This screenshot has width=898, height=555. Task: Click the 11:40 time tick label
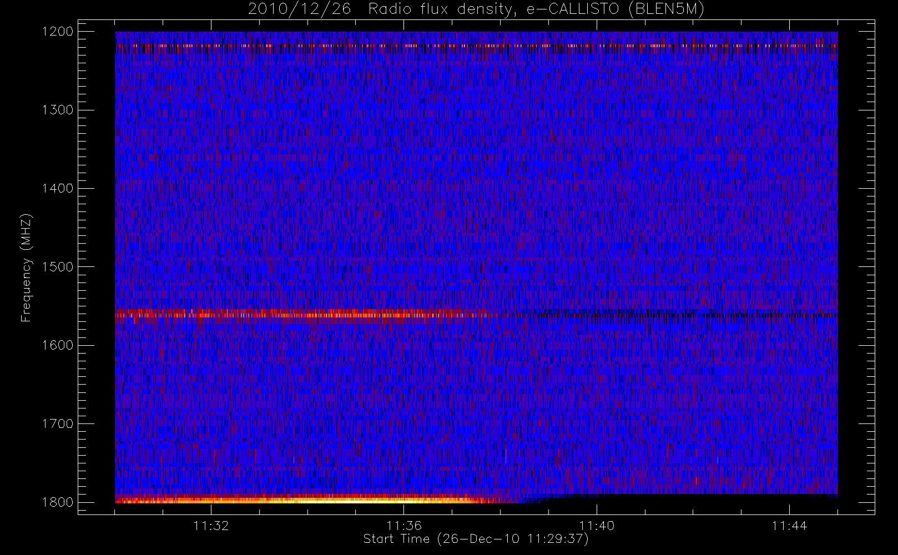[x=597, y=526]
